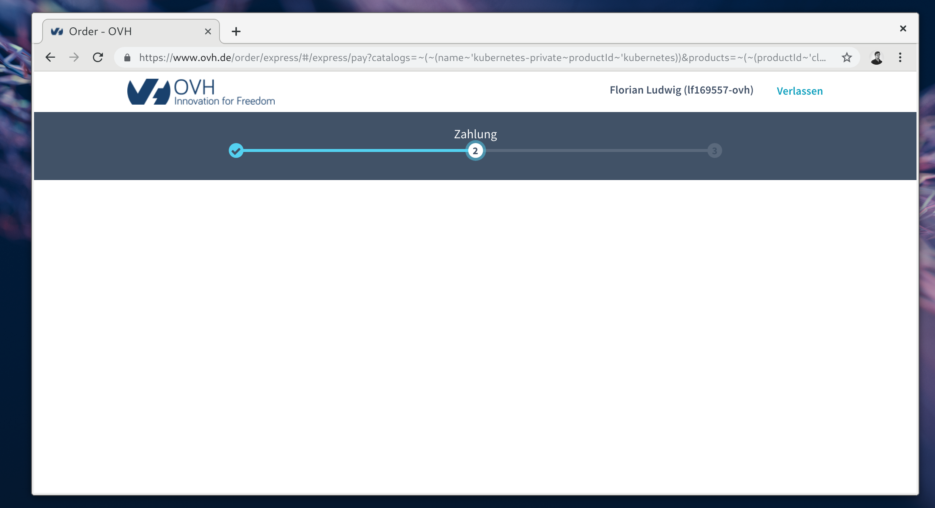Click the OVH favicon on the tab

(57, 31)
